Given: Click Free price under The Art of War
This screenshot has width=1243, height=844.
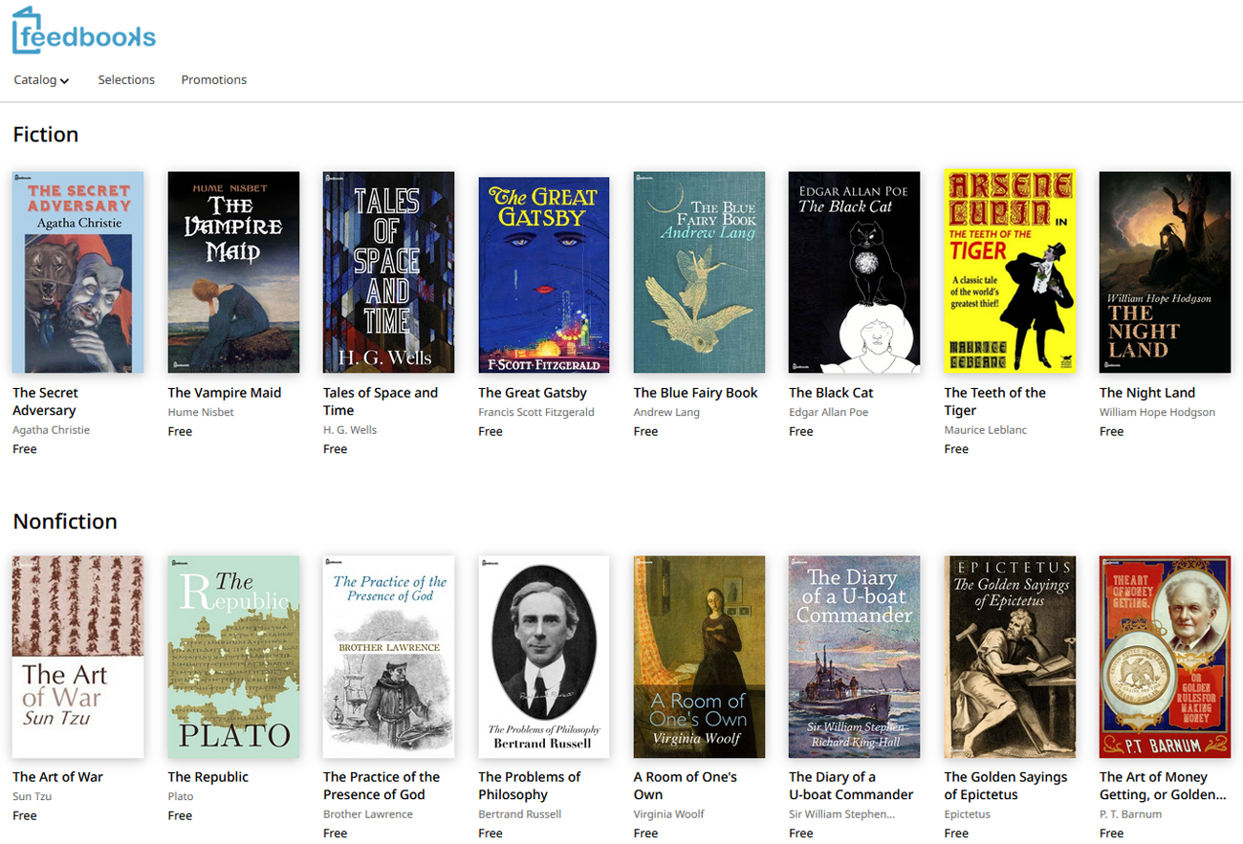Looking at the screenshot, I should click(x=25, y=815).
